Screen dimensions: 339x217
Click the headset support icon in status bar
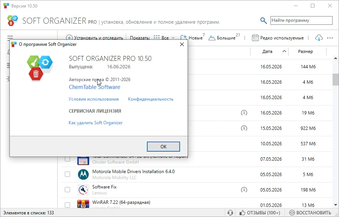pyautogui.click(x=230, y=213)
